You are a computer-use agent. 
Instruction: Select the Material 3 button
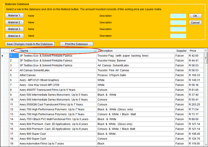(14, 29)
